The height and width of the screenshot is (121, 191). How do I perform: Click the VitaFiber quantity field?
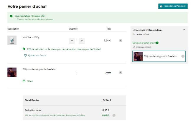click(x=77, y=41)
